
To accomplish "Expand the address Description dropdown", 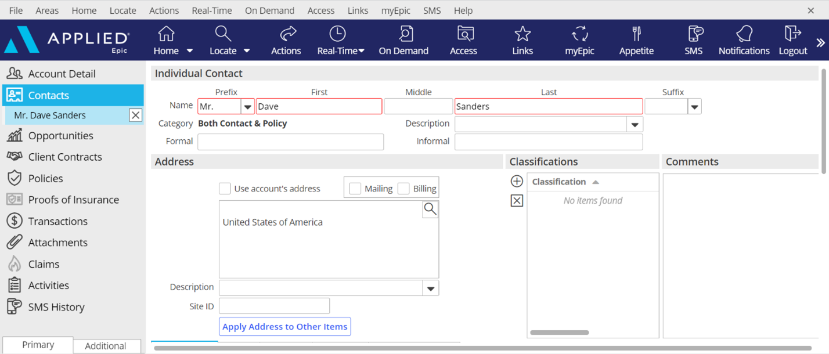I will 431,288.
